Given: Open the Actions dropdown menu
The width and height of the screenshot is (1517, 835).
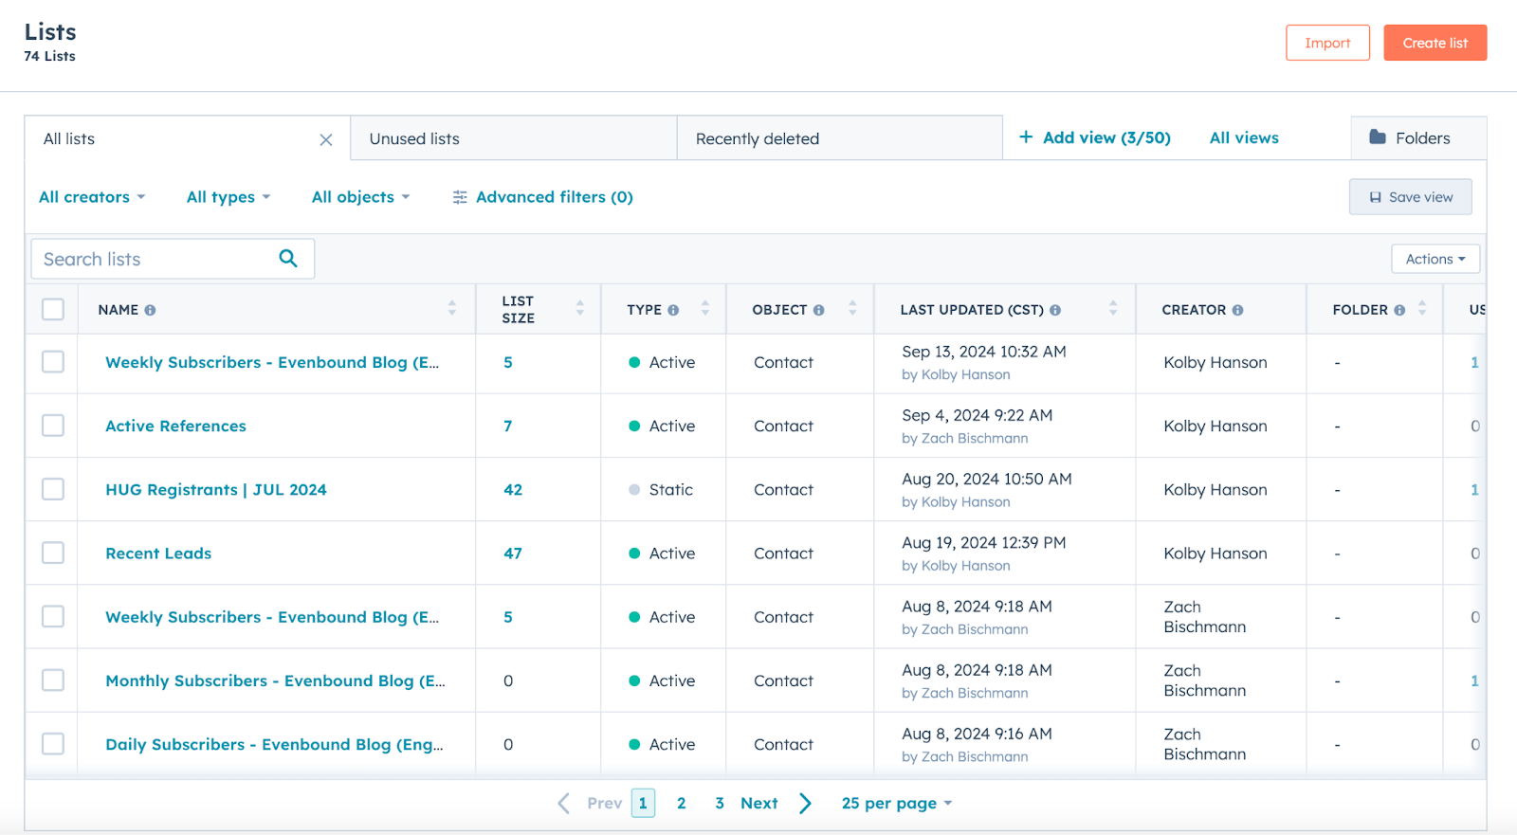Looking at the screenshot, I should click(x=1435, y=259).
